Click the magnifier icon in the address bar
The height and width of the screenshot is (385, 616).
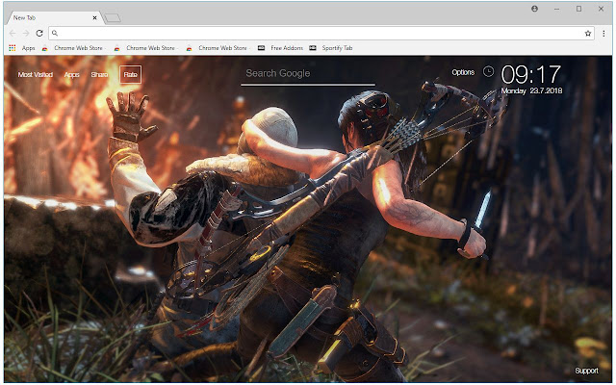55,34
